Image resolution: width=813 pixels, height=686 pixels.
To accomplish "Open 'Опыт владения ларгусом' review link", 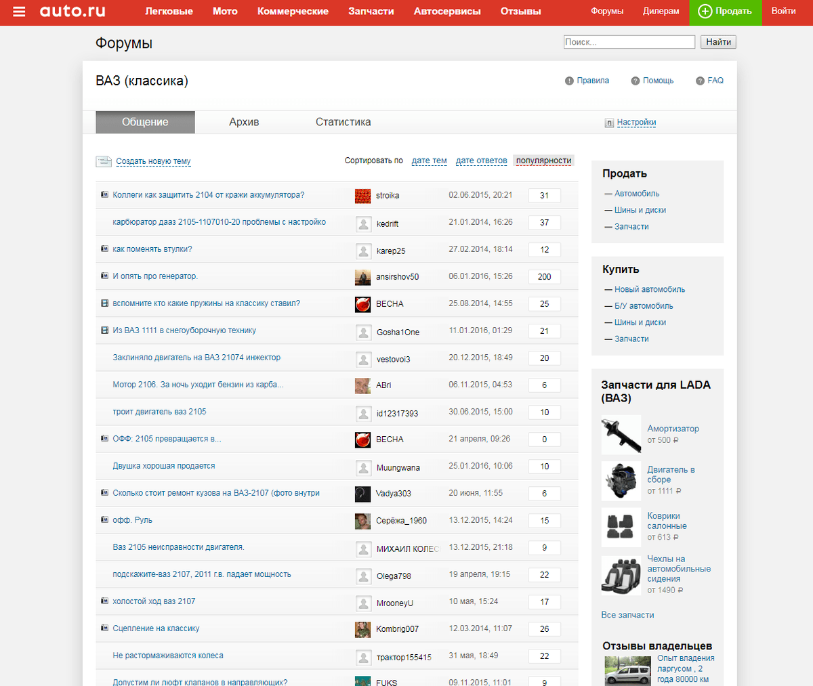I will [x=686, y=668].
